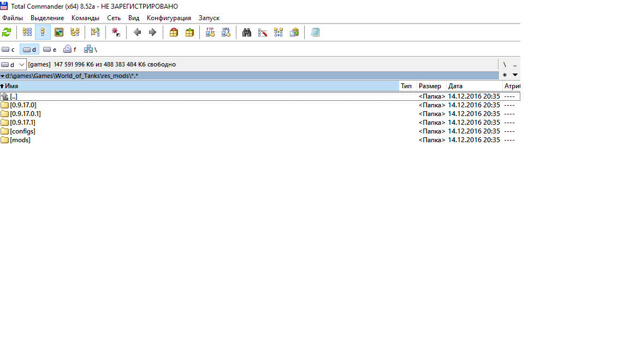629x353 pixels.
Task: Select the [configs] folder
Action: 260,131
